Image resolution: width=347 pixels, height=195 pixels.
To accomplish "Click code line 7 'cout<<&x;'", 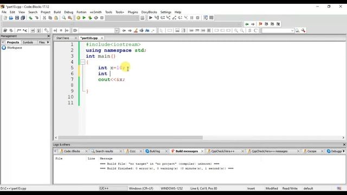I will [x=112, y=80].
